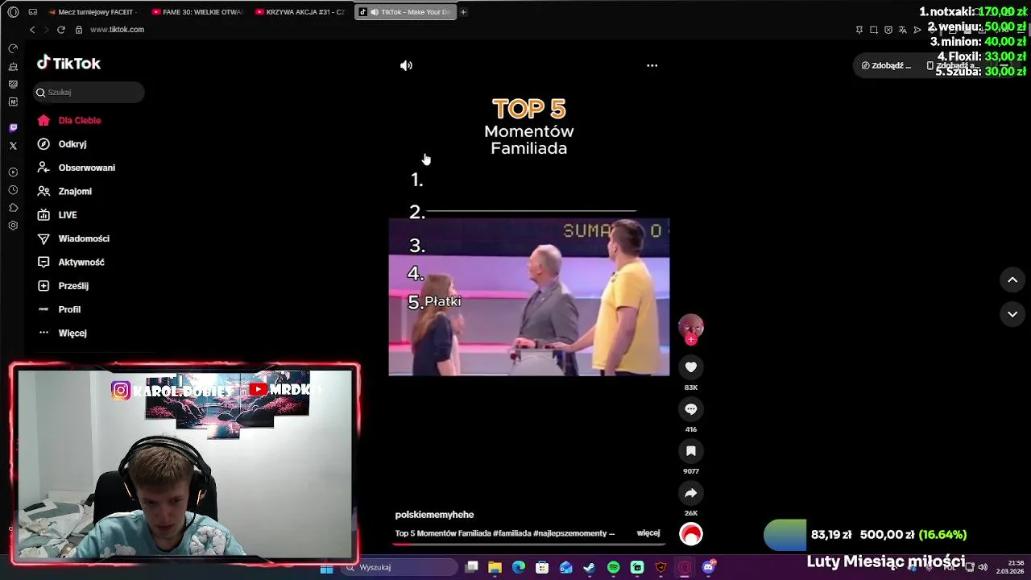Reload the TikTok page

point(60,30)
